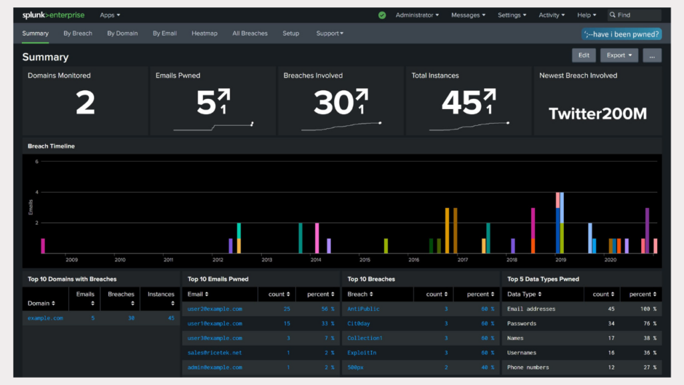The image size is (684, 385).
Task: Open the Apps dropdown menu
Action: point(110,15)
